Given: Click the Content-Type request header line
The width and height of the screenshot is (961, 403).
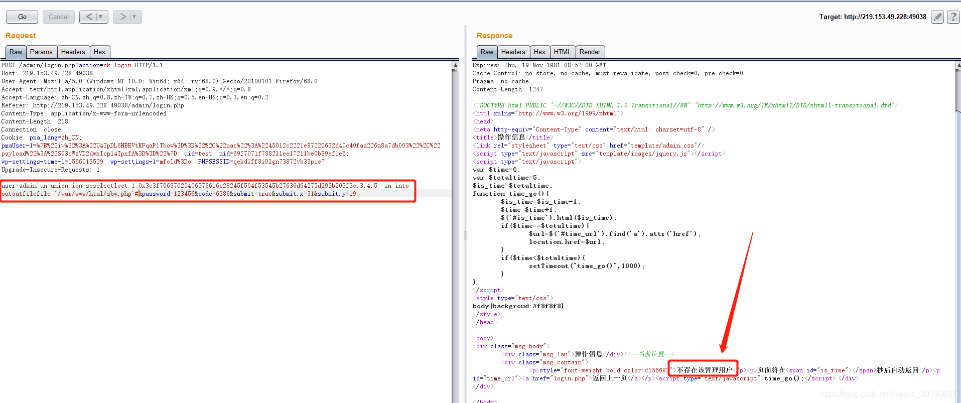Looking at the screenshot, I should [84, 113].
